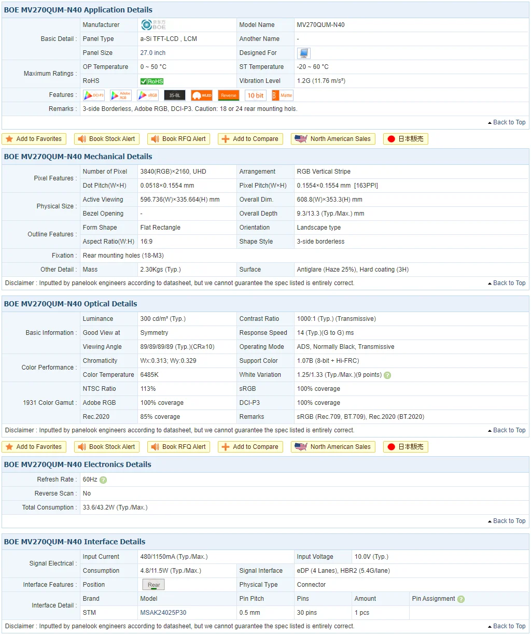
Task: Click the DCI-P3 feature icon
Action: pos(94,95)
